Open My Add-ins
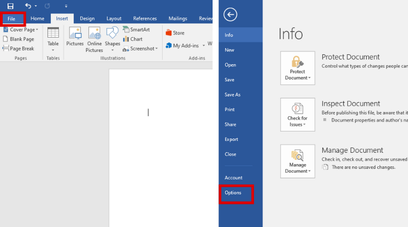Image resolution: width=408 pixels, height=227 pixels. coord(183,46)
